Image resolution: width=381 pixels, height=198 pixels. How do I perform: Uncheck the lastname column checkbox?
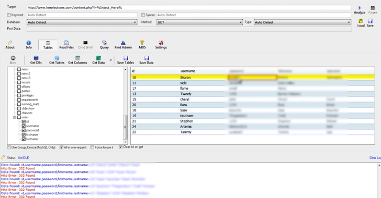click(24, 139)
